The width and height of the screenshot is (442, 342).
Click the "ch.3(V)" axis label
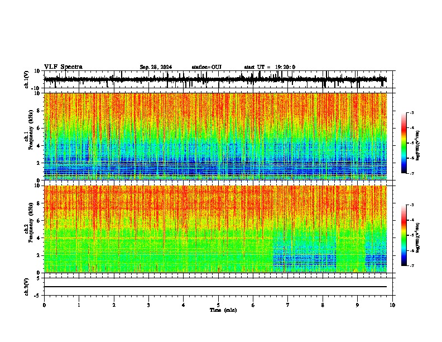coord(27,287)
